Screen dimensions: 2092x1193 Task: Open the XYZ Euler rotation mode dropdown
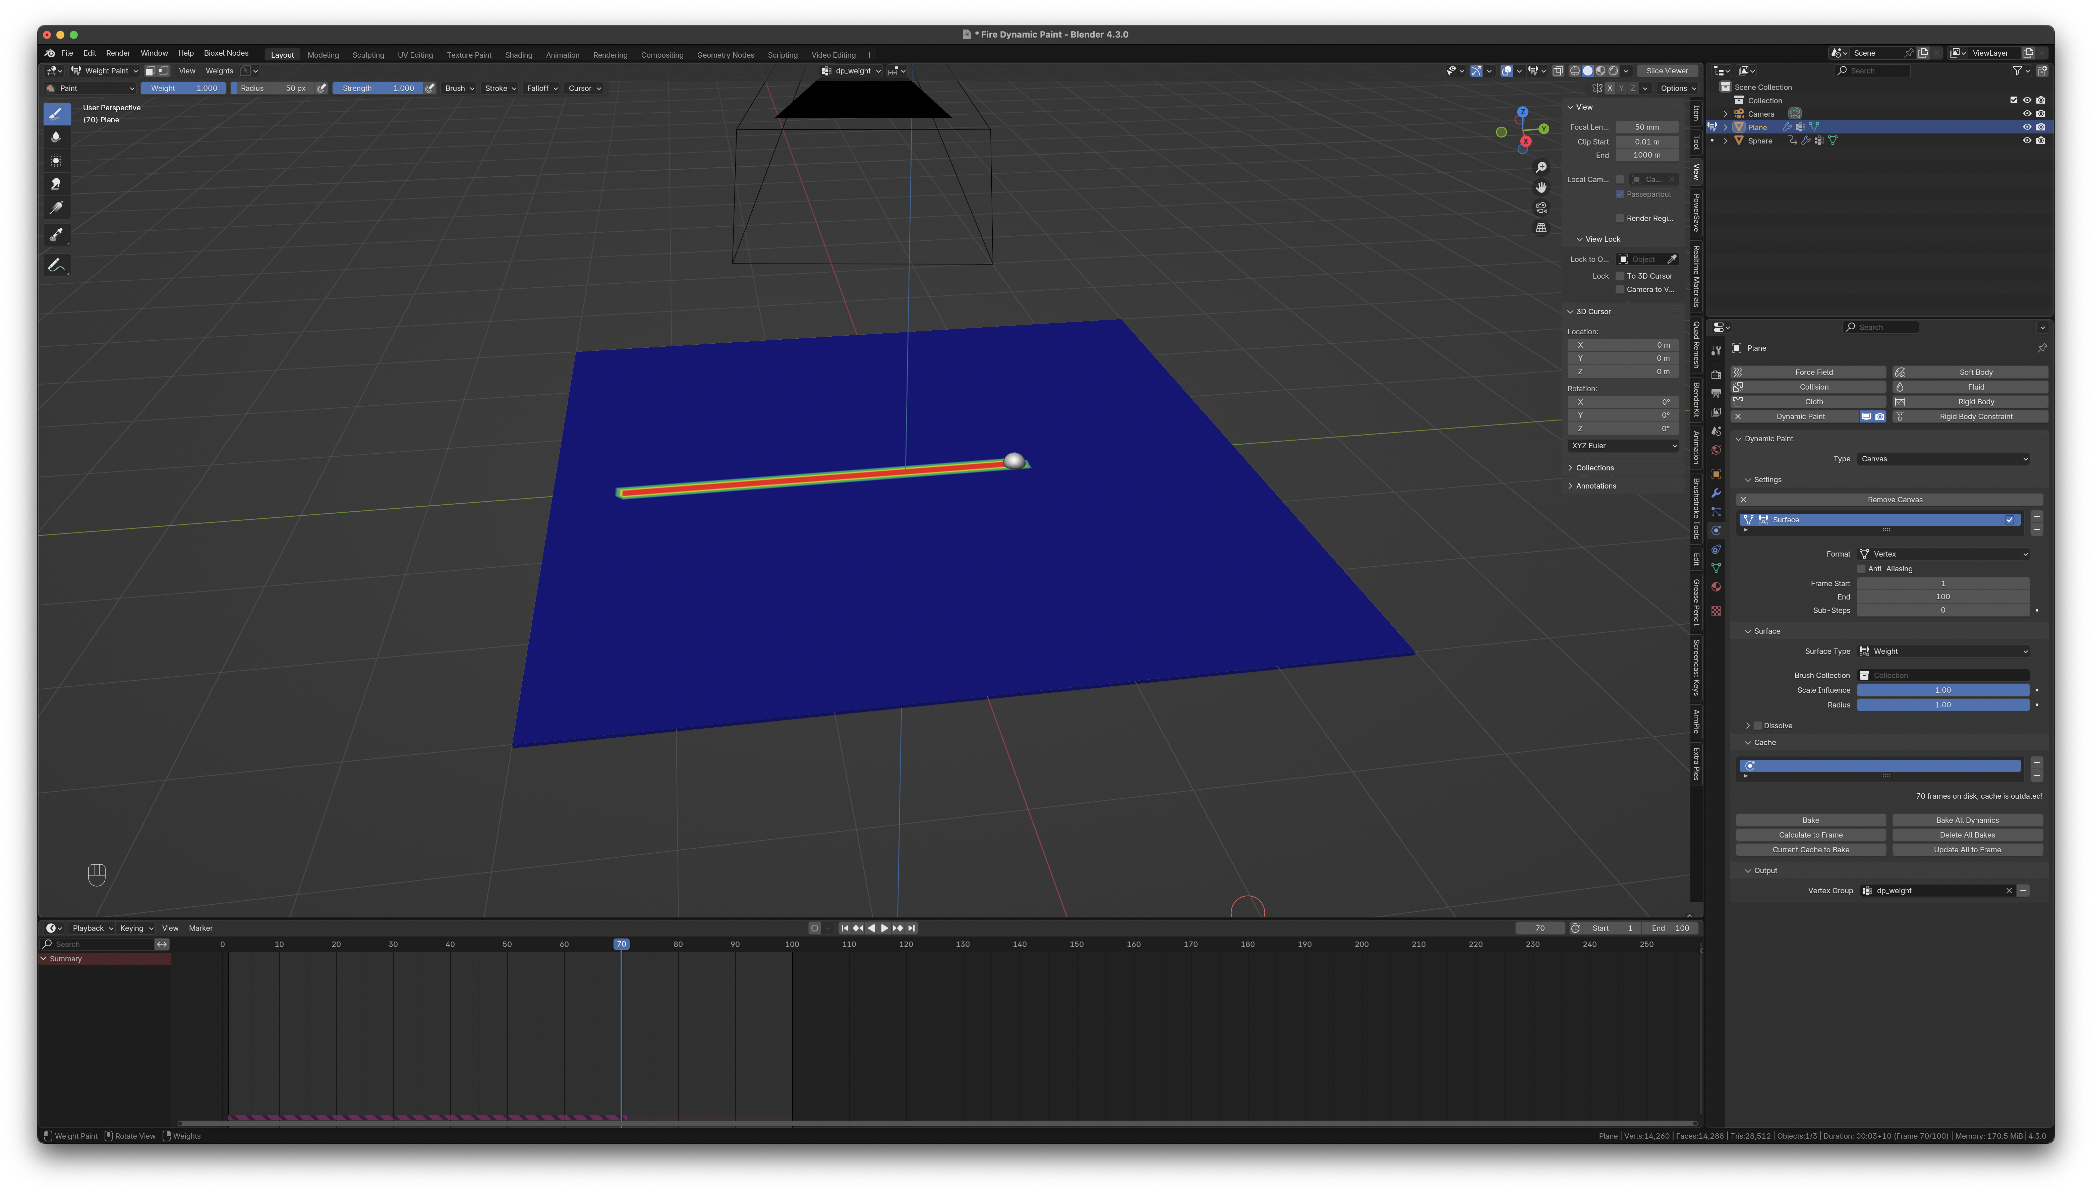tap(1623, 446)
